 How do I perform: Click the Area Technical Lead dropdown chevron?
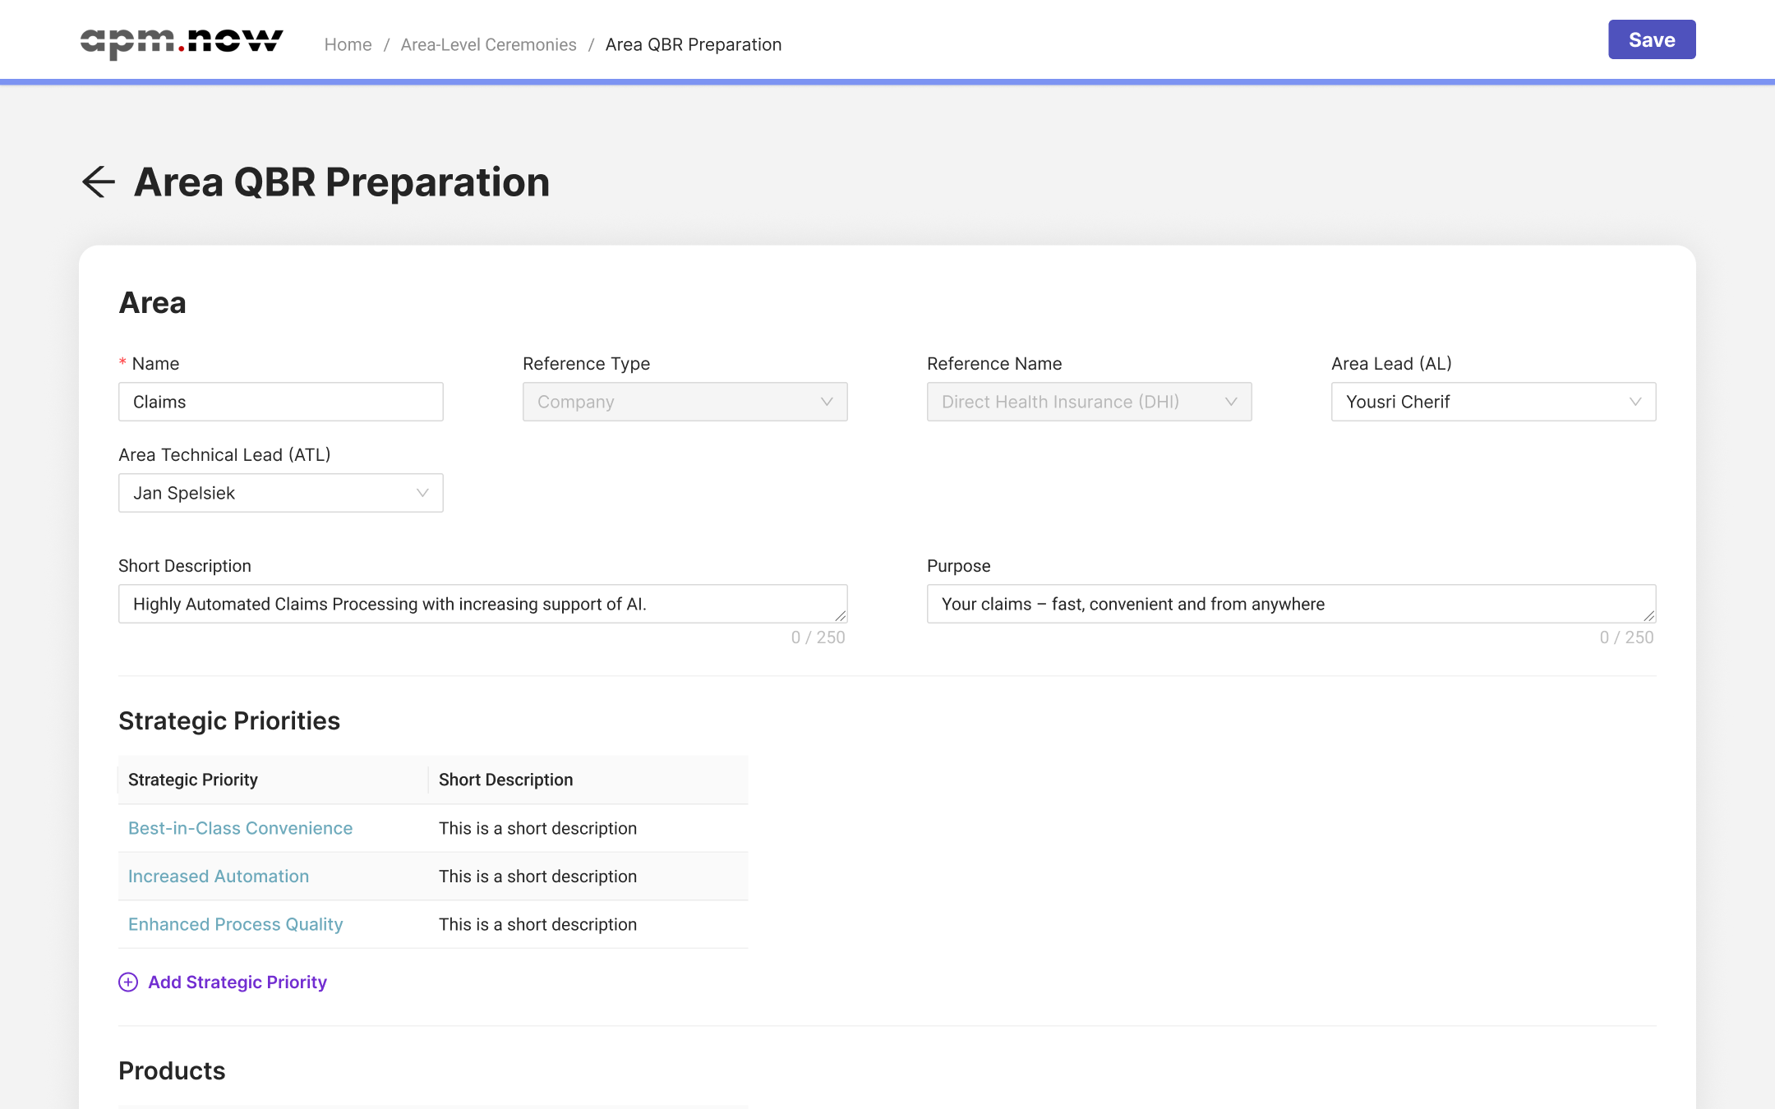pos(422,493)
